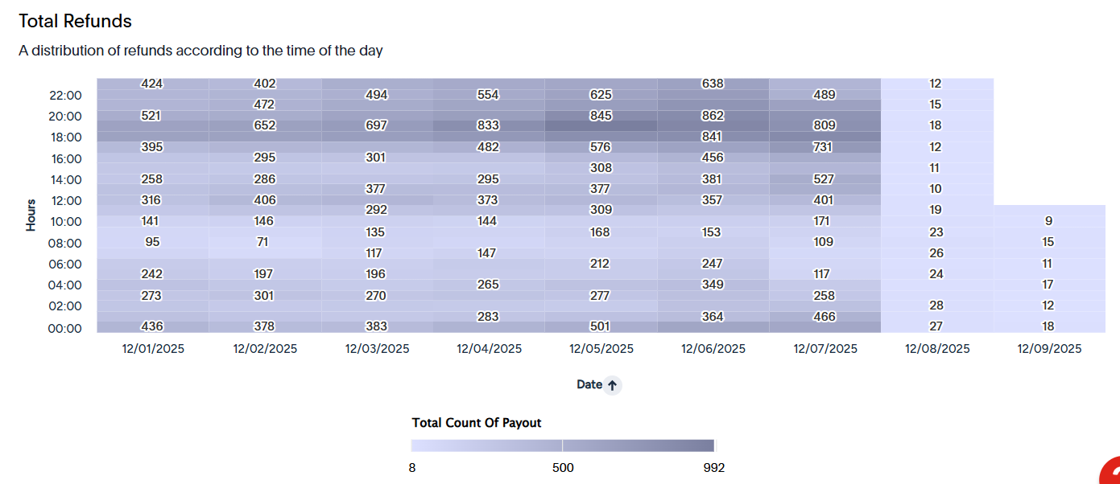1120x484 pixels.
Task: Open the red help widget in corner
Action: click(x=1110, y=472)
